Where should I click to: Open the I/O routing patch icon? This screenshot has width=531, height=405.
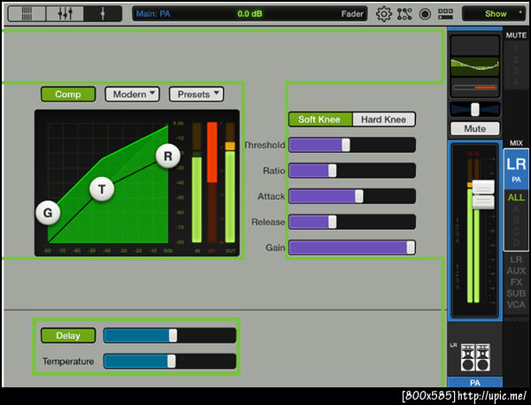tap(404, 14)
